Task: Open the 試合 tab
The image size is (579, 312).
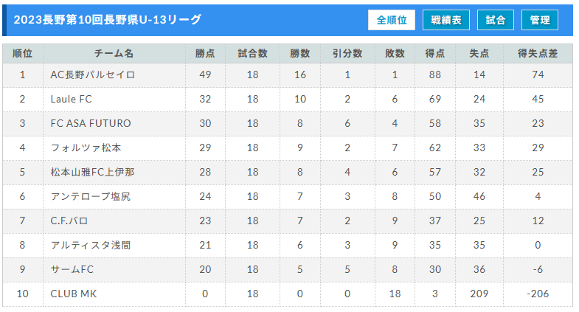Action: (x=496, y=20)
